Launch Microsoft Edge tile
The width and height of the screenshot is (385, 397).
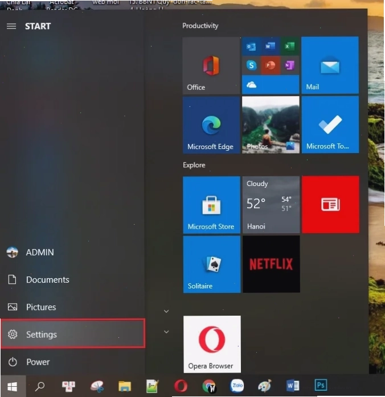click(211, 125)
